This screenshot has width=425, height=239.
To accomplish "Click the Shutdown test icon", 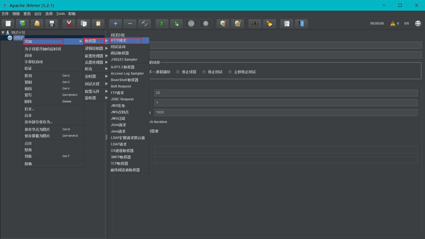I will point(206,23).
